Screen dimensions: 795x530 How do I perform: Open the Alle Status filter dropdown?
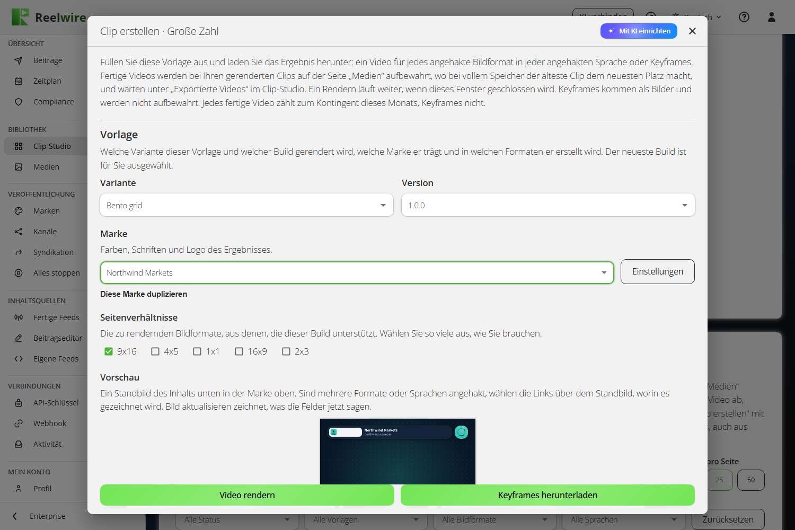(237, 520)
